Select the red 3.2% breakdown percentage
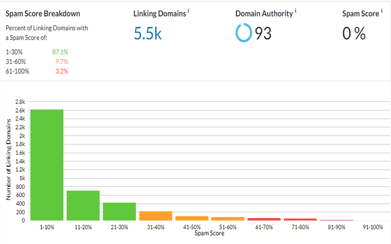The image size is (391, 244). pos(62,71)
